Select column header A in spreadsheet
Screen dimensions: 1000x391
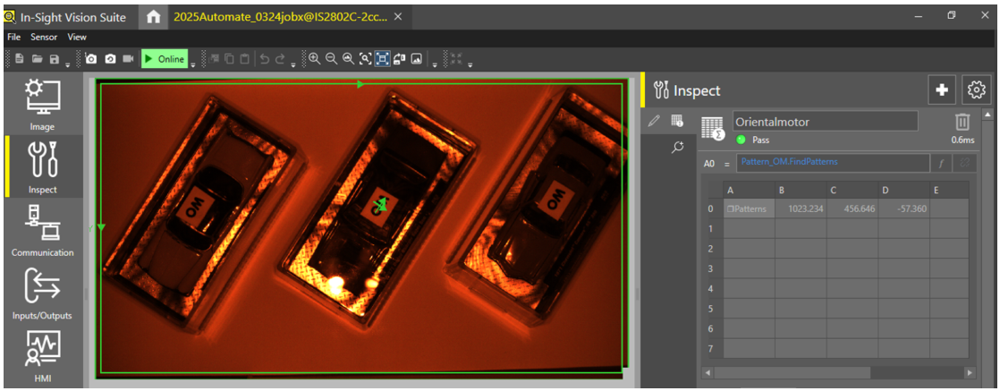tap(749, 190)
